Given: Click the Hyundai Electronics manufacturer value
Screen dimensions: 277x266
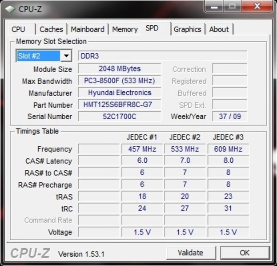Looking at the screenshot, I should 120,93.
